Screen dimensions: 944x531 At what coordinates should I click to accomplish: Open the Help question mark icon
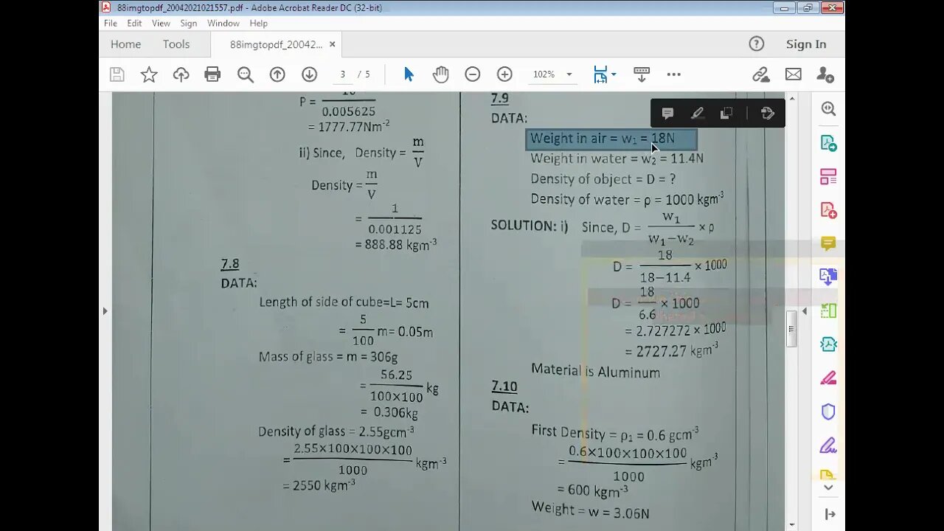point(757,44)
